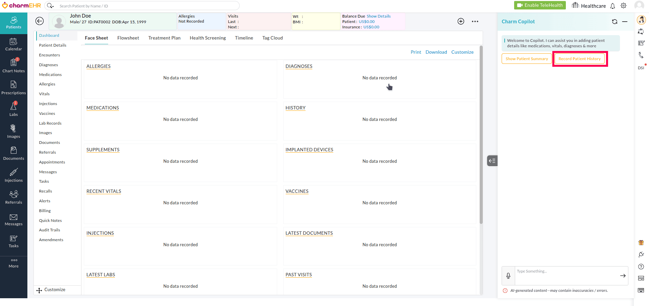Switch to the Treatment Plan tab
Image resolution: width=649 pixels, height=306 pixels.
coord(164,38)
